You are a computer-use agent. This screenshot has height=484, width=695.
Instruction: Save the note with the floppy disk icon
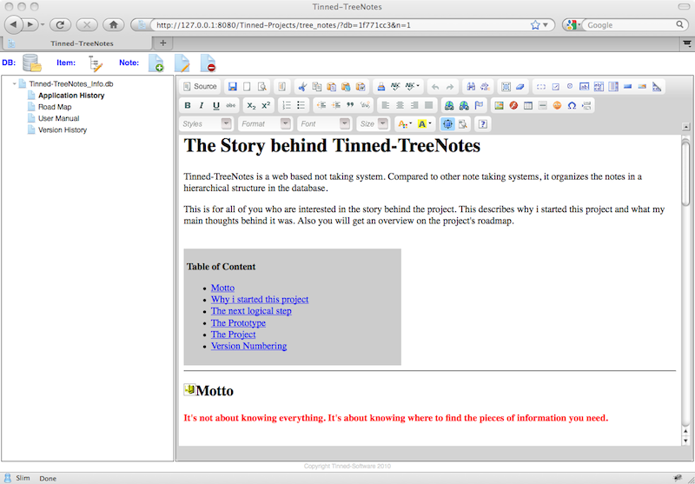coord(232,86)
